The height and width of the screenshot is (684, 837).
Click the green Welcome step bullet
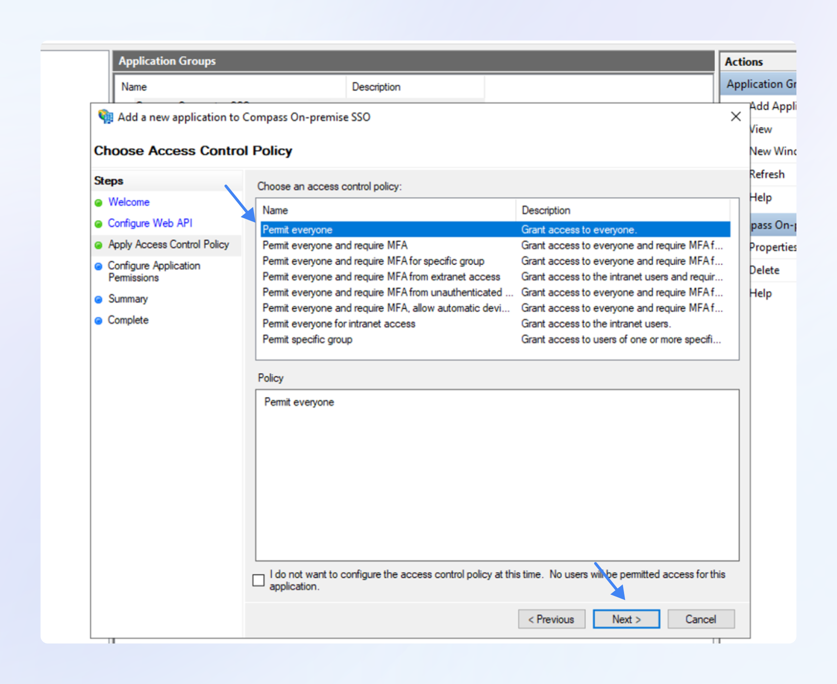pos(98,203)
